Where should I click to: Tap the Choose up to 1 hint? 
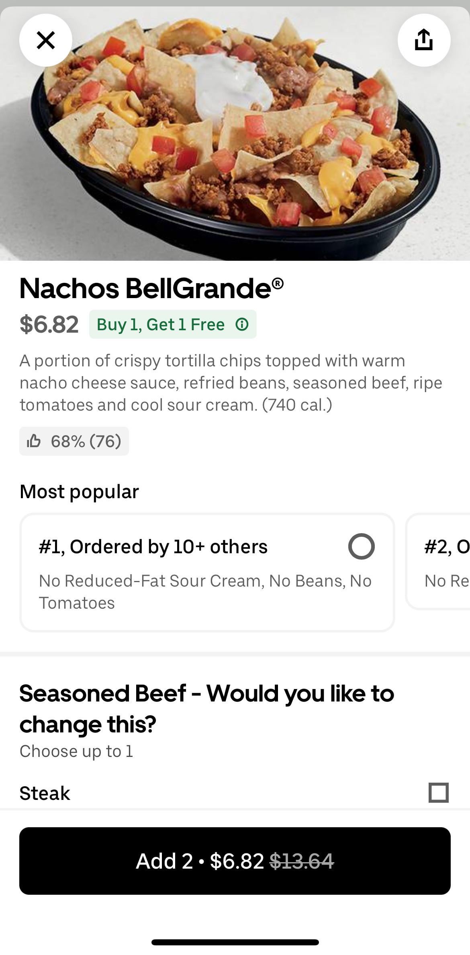point(76,751)
